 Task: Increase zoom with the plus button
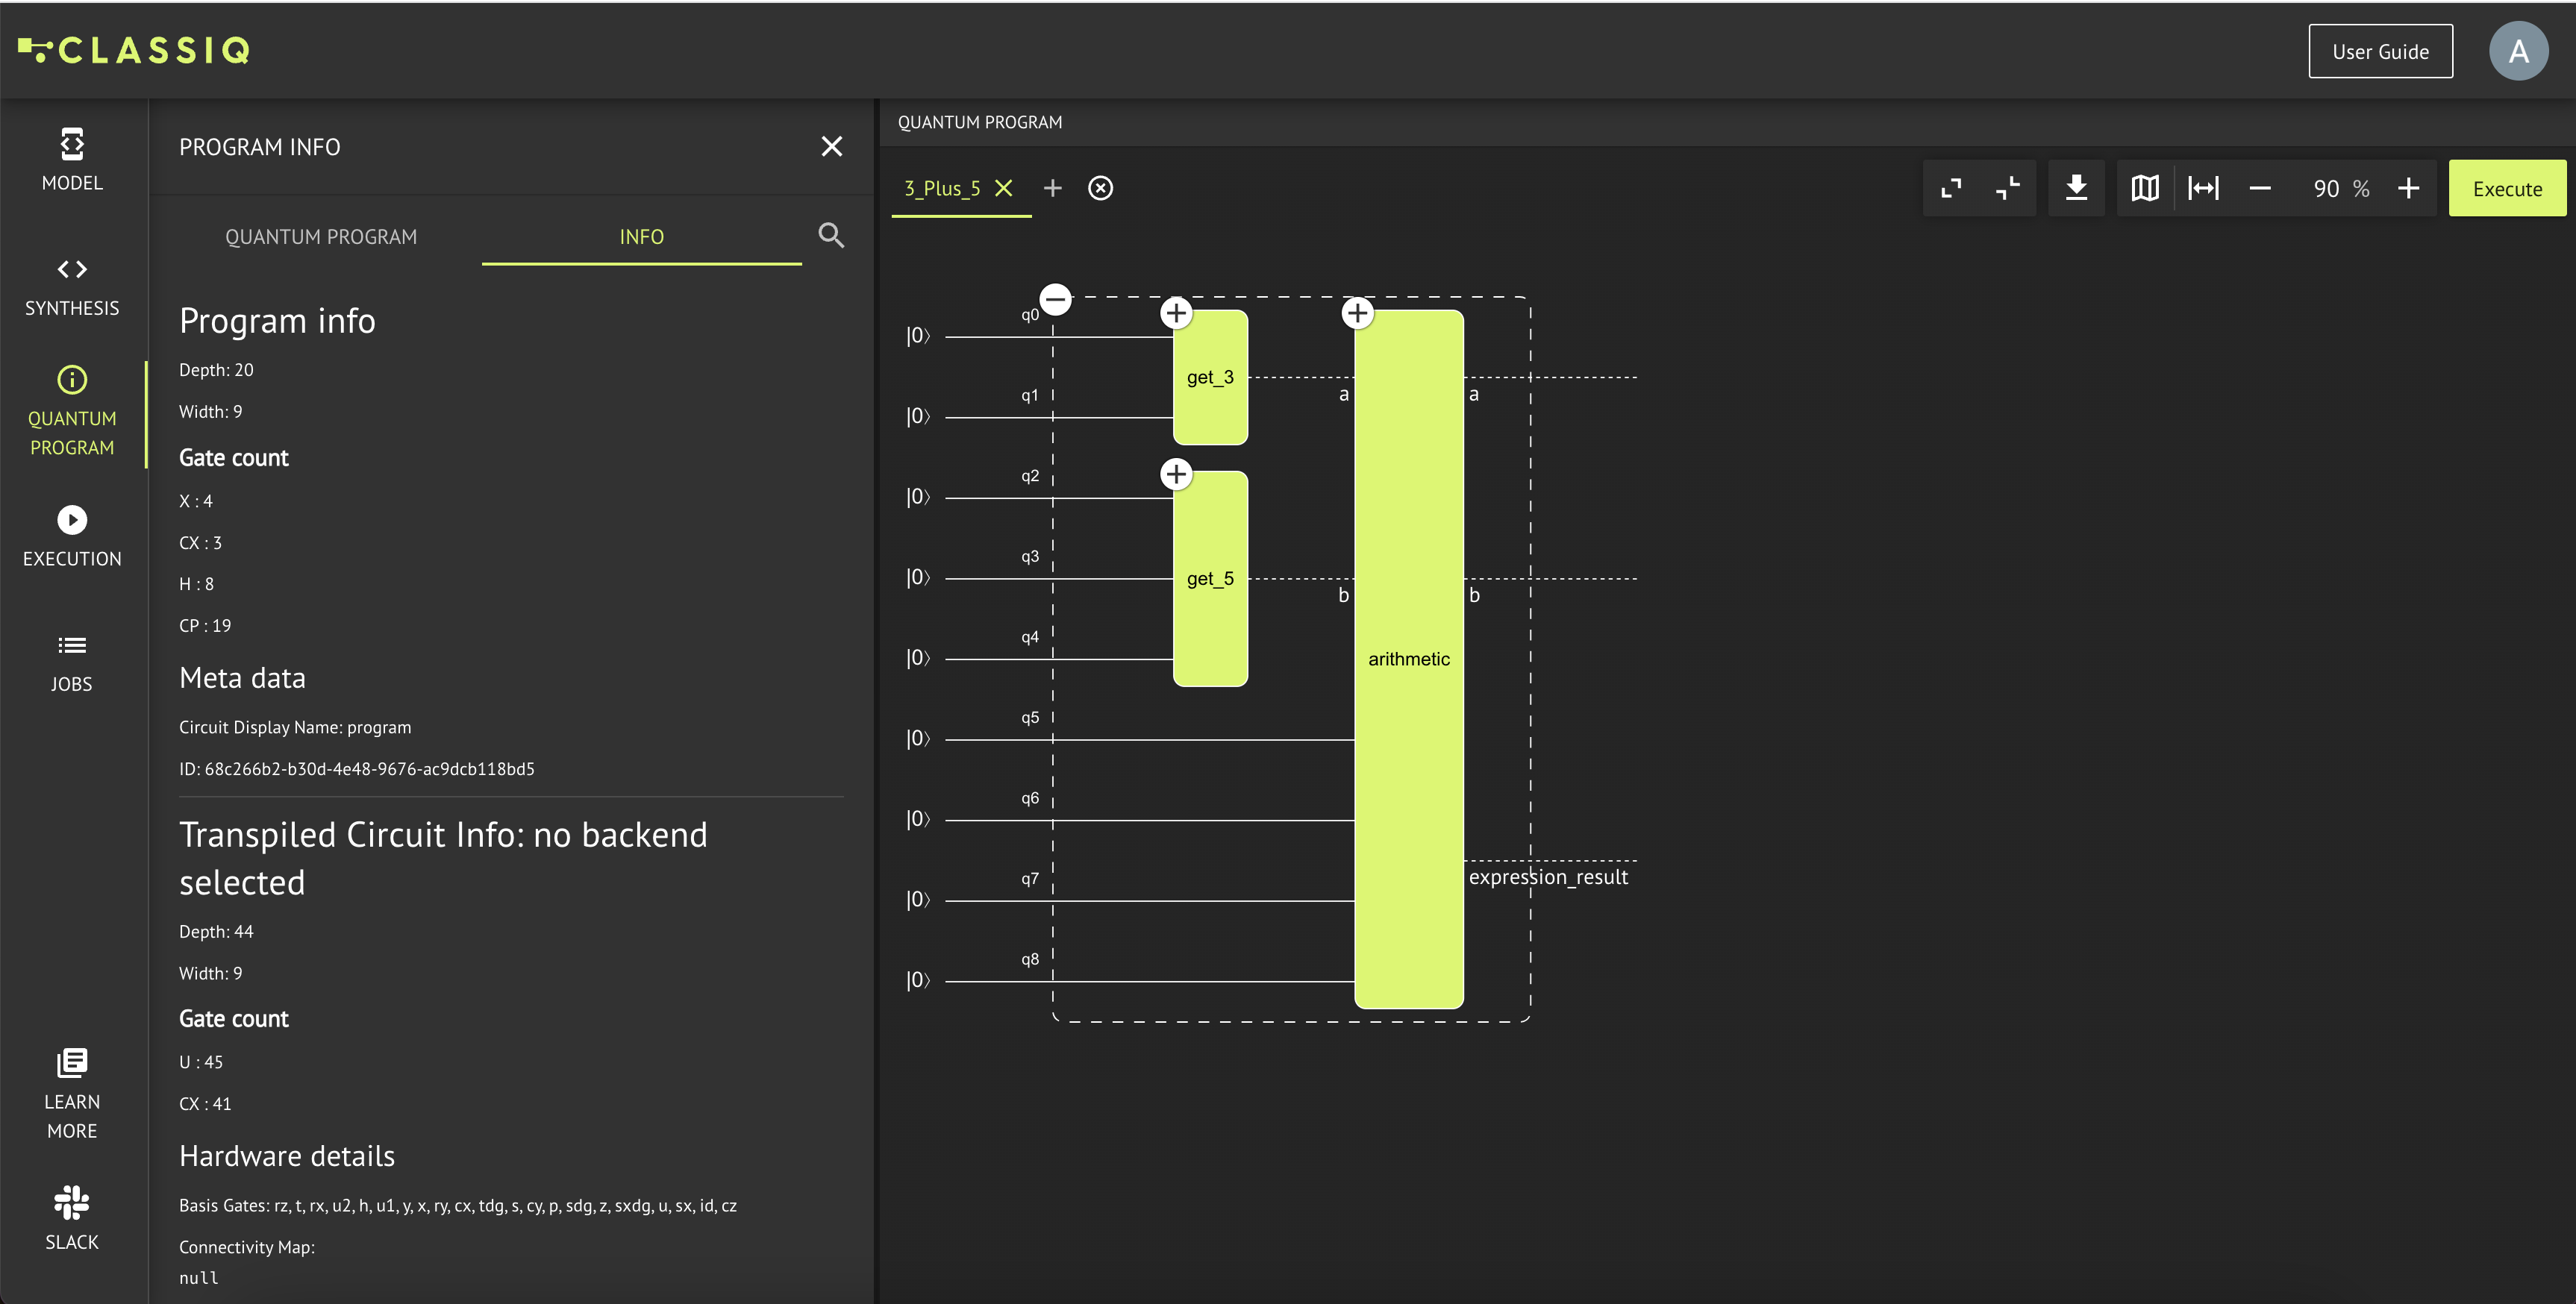[2408, 188]
